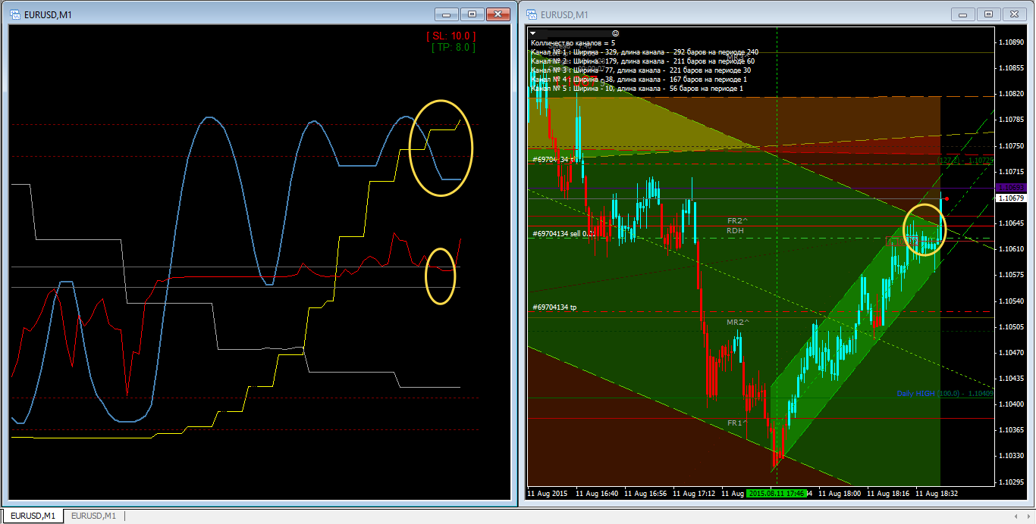1036x524 pixels.
Task: Click the '11 Aug 16:56' time axis label
Action: 645,493
